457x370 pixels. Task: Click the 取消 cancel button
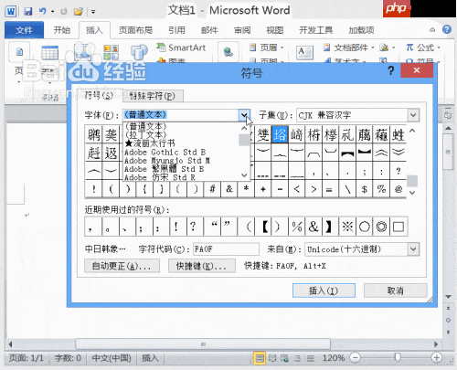[x=395, y=291]
